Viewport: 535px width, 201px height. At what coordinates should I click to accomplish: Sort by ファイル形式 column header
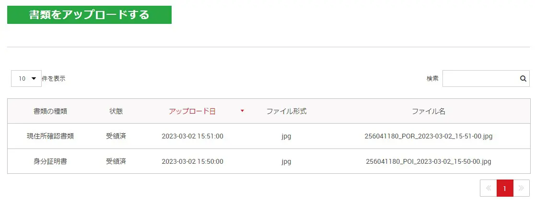pyautogui.click(x=286, y=111)
